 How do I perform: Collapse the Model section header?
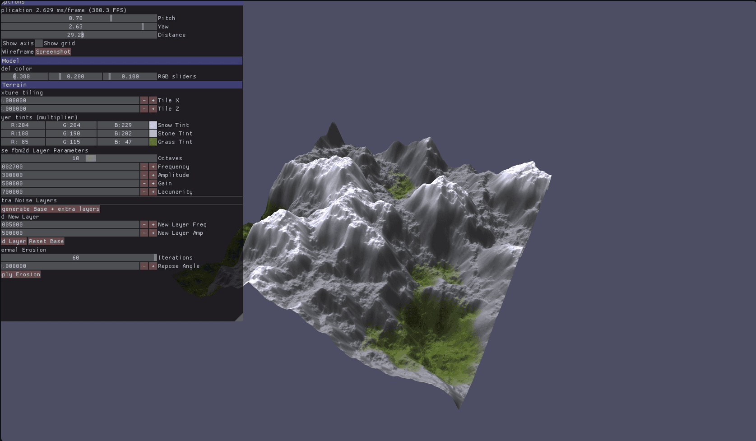(121, 60)
